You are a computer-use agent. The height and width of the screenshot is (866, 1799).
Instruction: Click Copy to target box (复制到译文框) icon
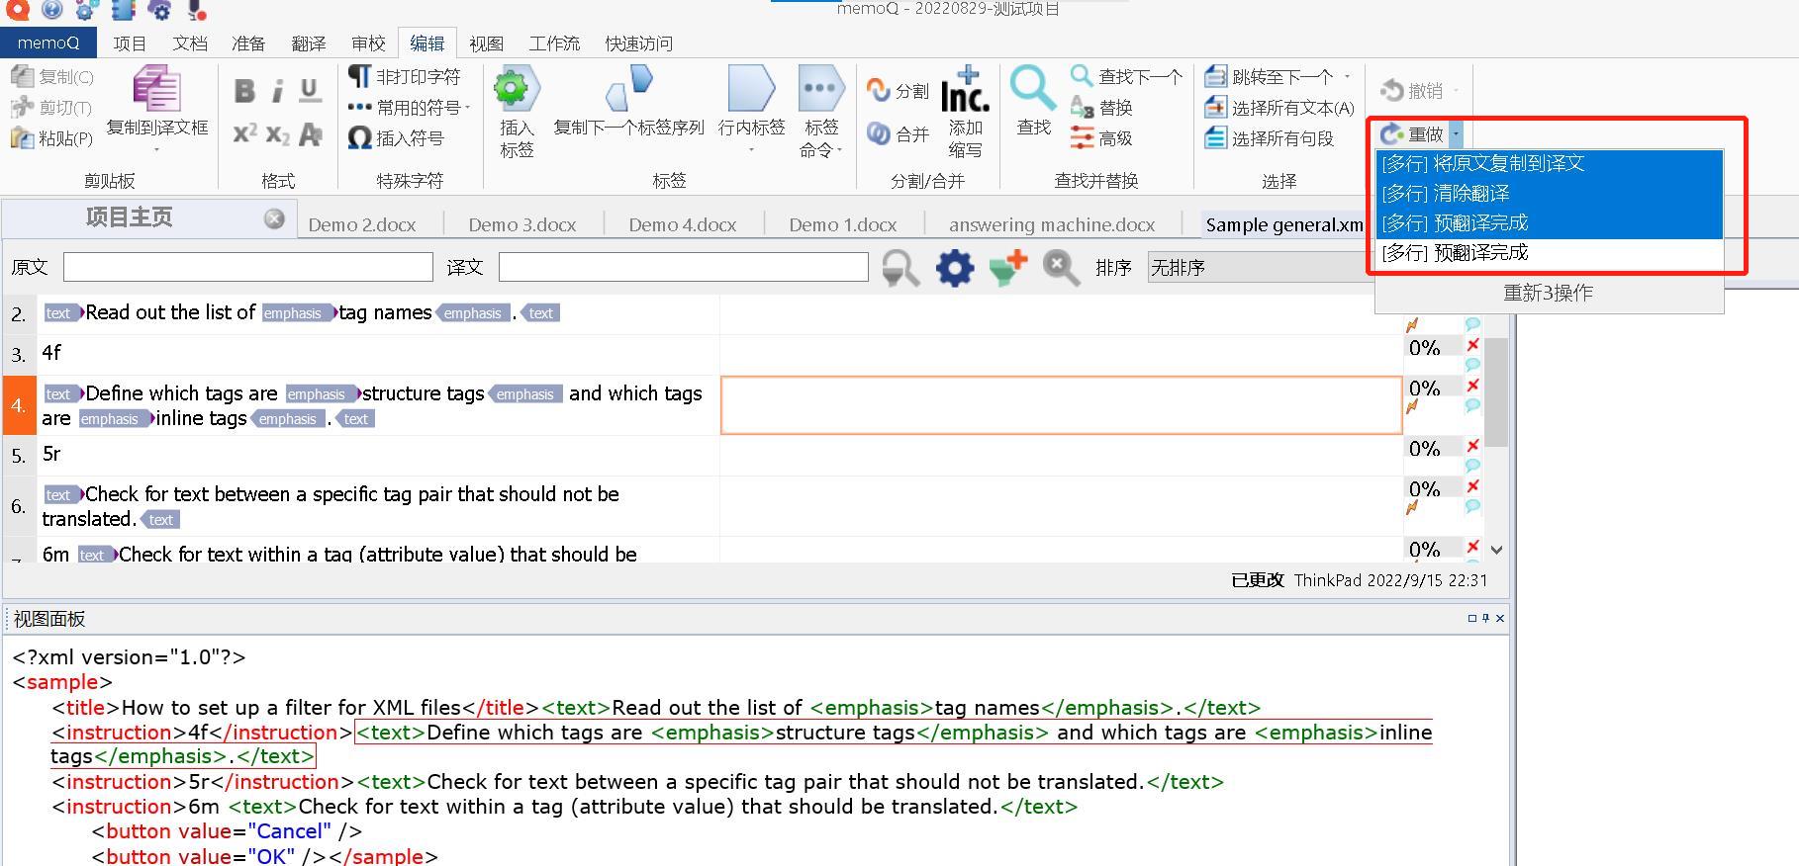[156, 91]
